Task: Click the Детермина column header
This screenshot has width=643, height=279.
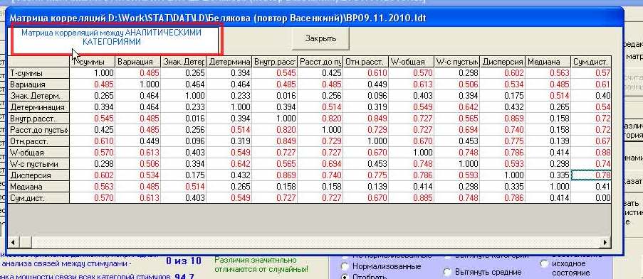Action: point(229,62)
